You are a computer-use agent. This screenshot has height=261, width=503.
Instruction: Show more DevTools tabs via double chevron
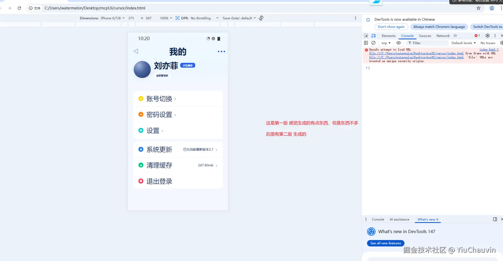[x=455, y=36]
